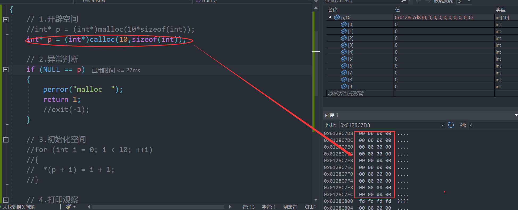This screenshot has width=518, height=210.
Task: Click the cube icon for element [8]
Action: 344,79
